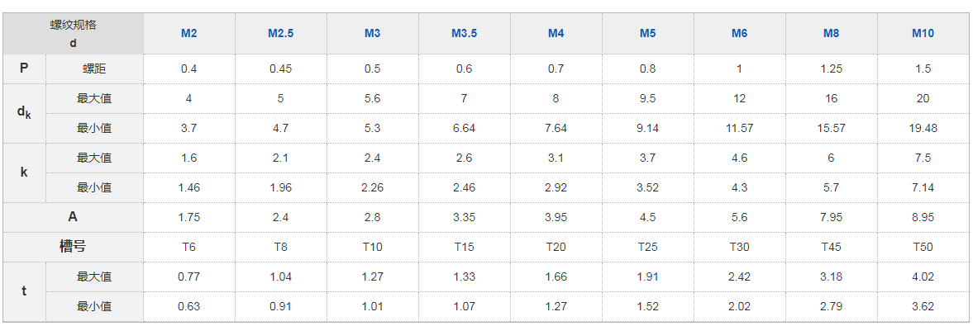The width and height of the screenshot is (973, 326).
Task: Click the M6 header link
Action: tap(739, 34)
